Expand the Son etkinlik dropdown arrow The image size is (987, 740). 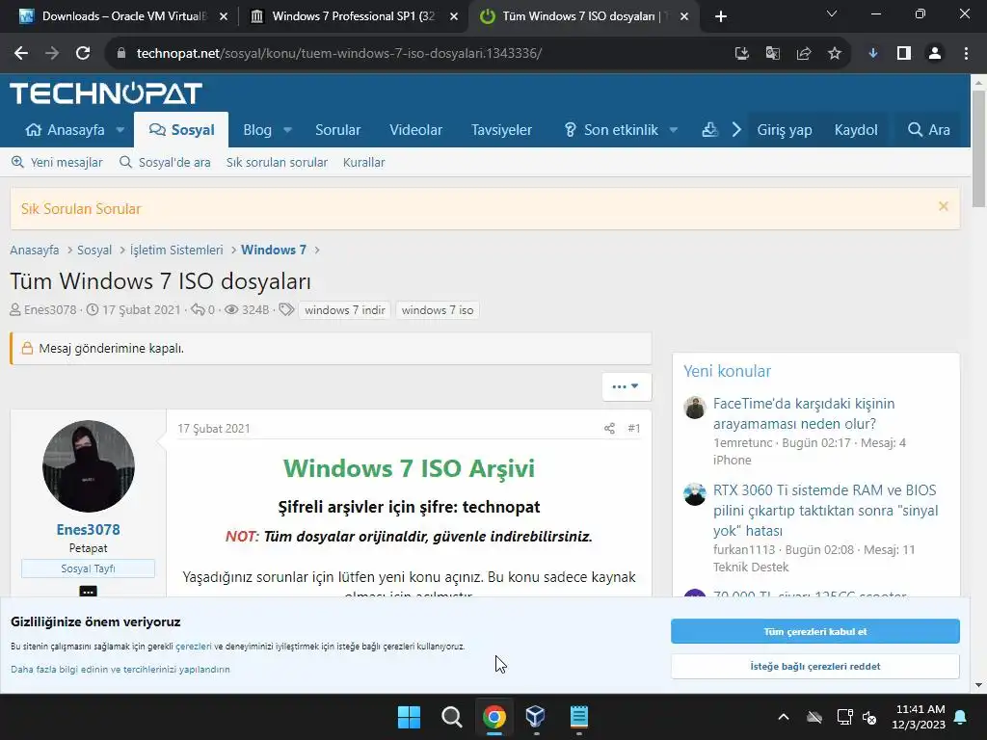(674, 130)
